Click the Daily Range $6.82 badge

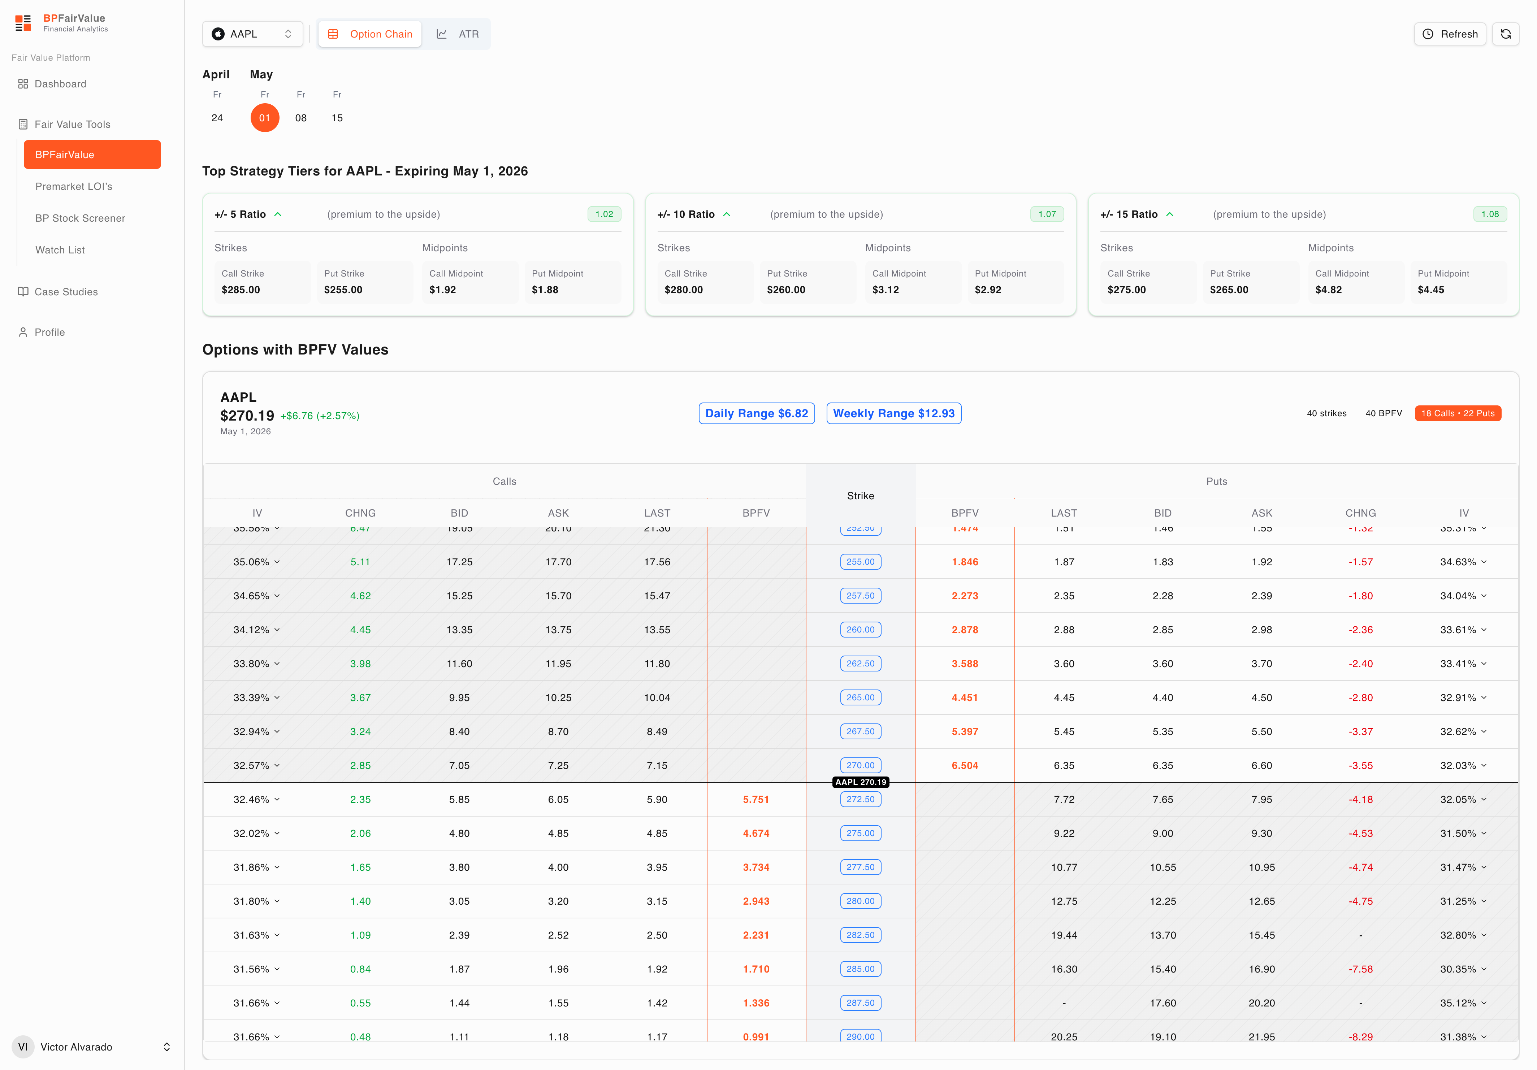pyautogui.click(x=757, y=414)
